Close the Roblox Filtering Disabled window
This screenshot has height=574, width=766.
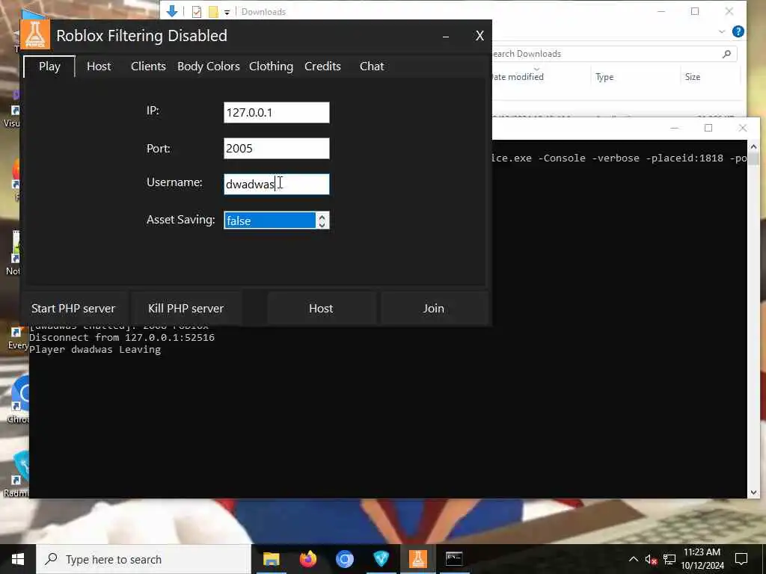(x=479, y=36)
